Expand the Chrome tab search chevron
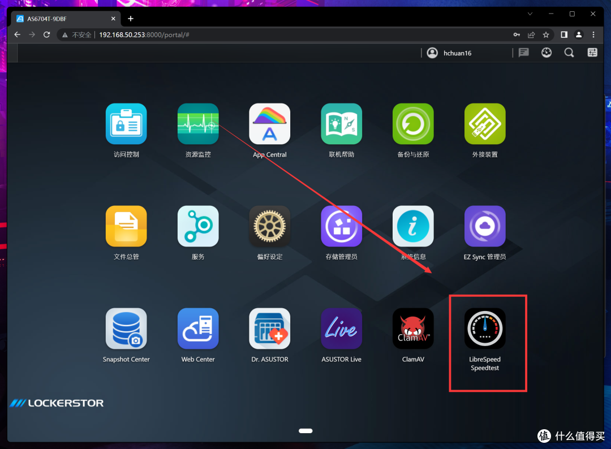This screenshot has width=611, height=449. coord(530,14)
